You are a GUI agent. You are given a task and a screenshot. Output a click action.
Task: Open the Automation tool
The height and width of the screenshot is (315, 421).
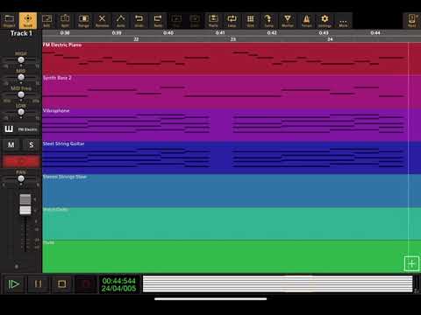point(120,20)
